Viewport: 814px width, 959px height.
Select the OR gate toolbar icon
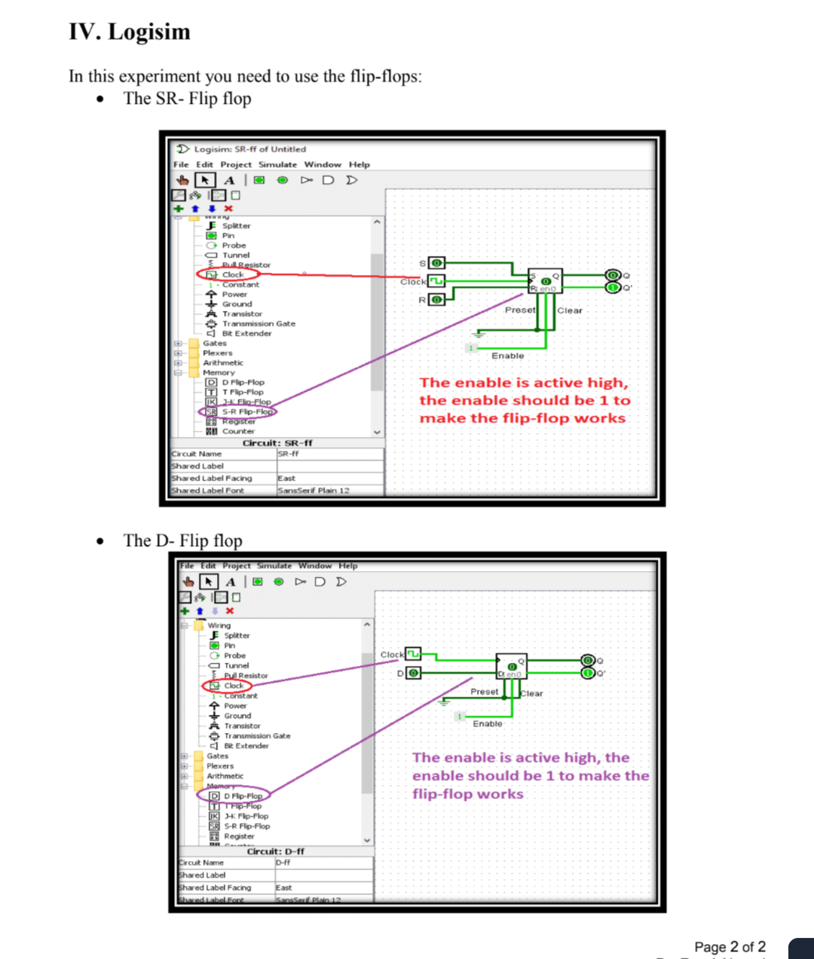350,179
